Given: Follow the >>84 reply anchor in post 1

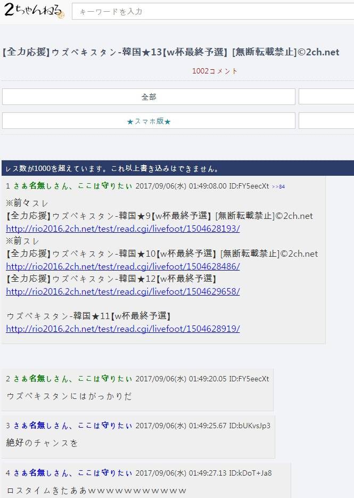Looking at the screenshot, I should (x=278, y=186).
